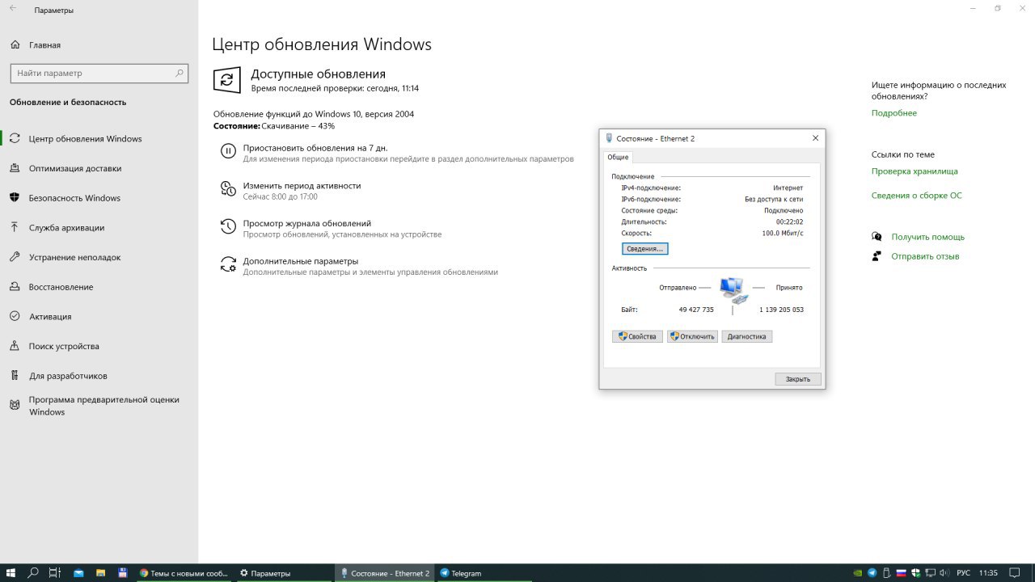Click the Скачивание – 43% status text
1035x582 pixels.
298,126
